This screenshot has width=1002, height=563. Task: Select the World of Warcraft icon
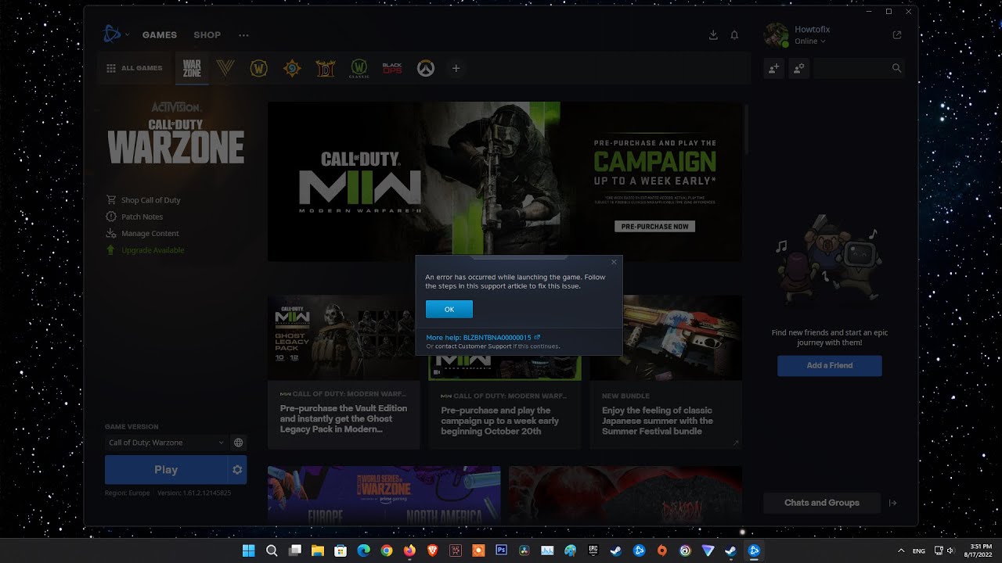(x=258, y=68)
